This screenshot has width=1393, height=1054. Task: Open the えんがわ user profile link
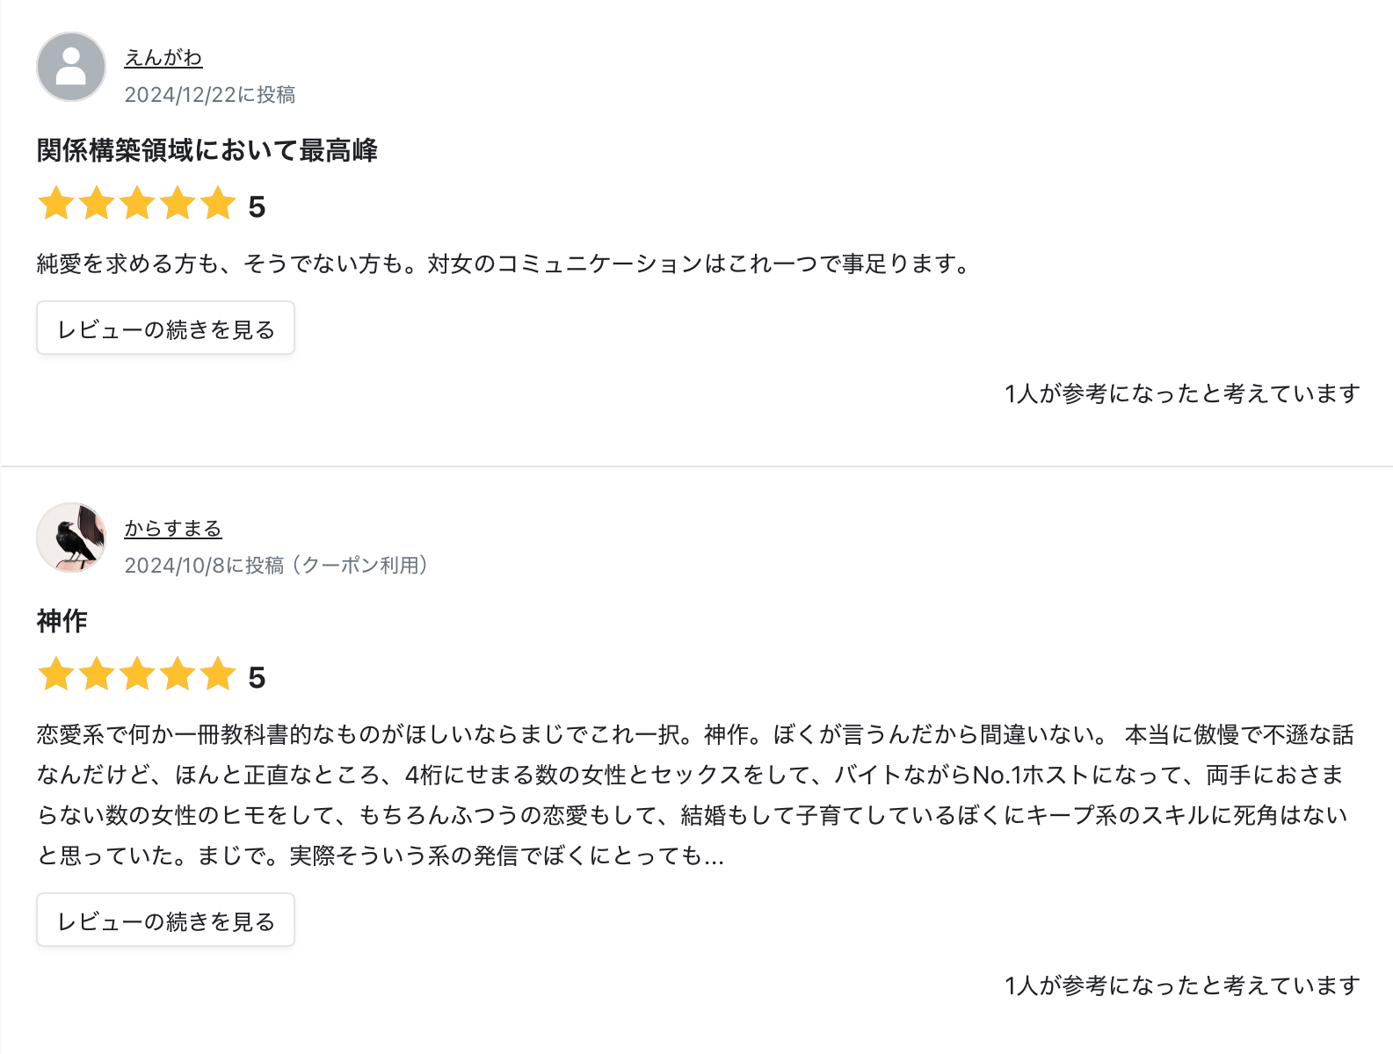click(163, 58)
